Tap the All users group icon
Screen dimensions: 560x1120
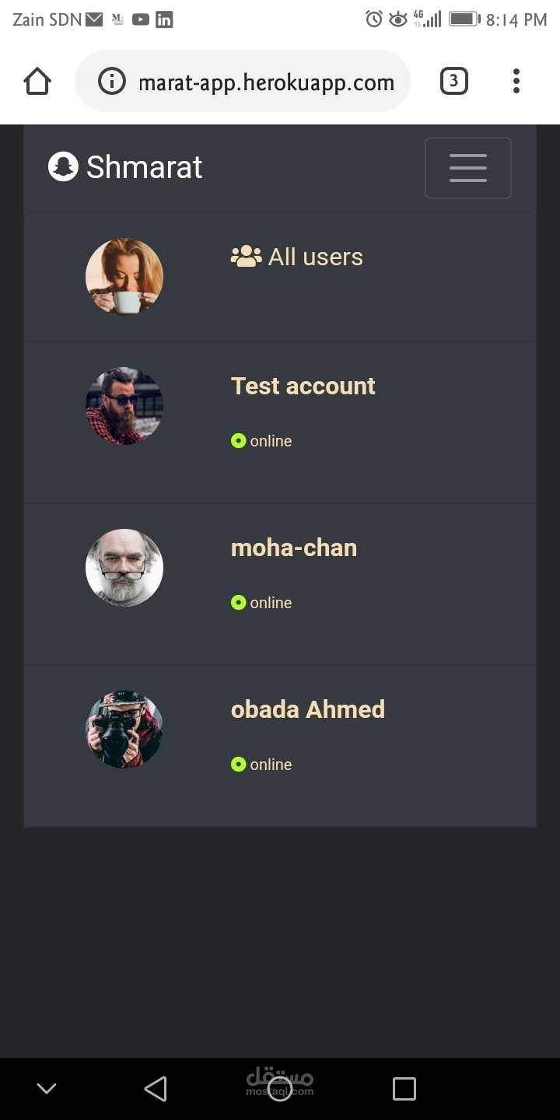tap(246, 257)
